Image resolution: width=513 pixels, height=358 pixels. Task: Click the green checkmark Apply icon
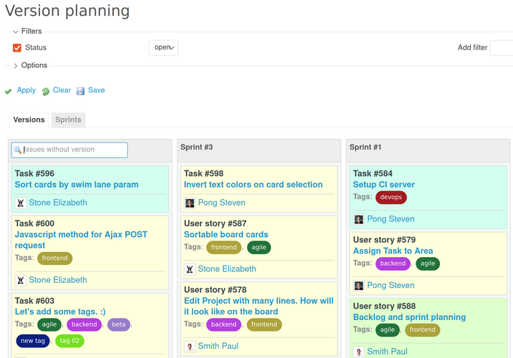point(9,91)
